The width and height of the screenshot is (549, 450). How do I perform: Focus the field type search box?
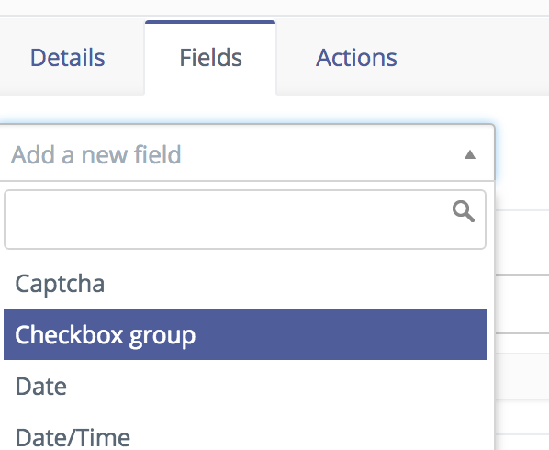245,219
